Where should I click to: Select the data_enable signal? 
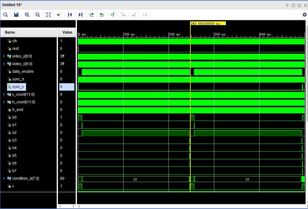23,71
